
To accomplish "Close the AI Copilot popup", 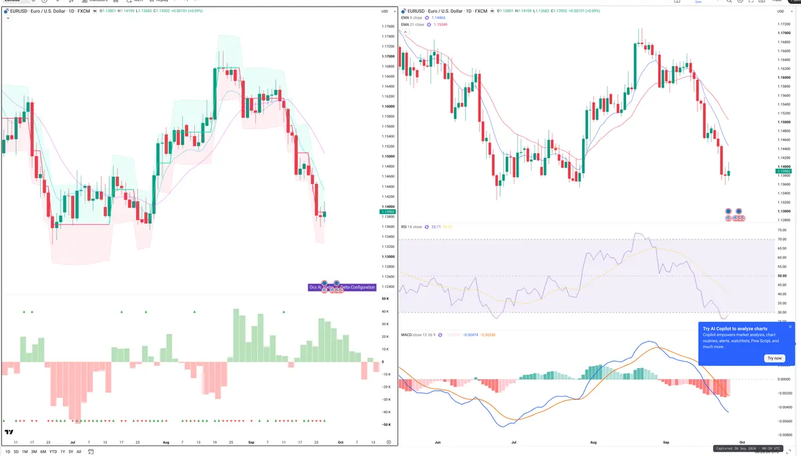I will pos(790,327).
